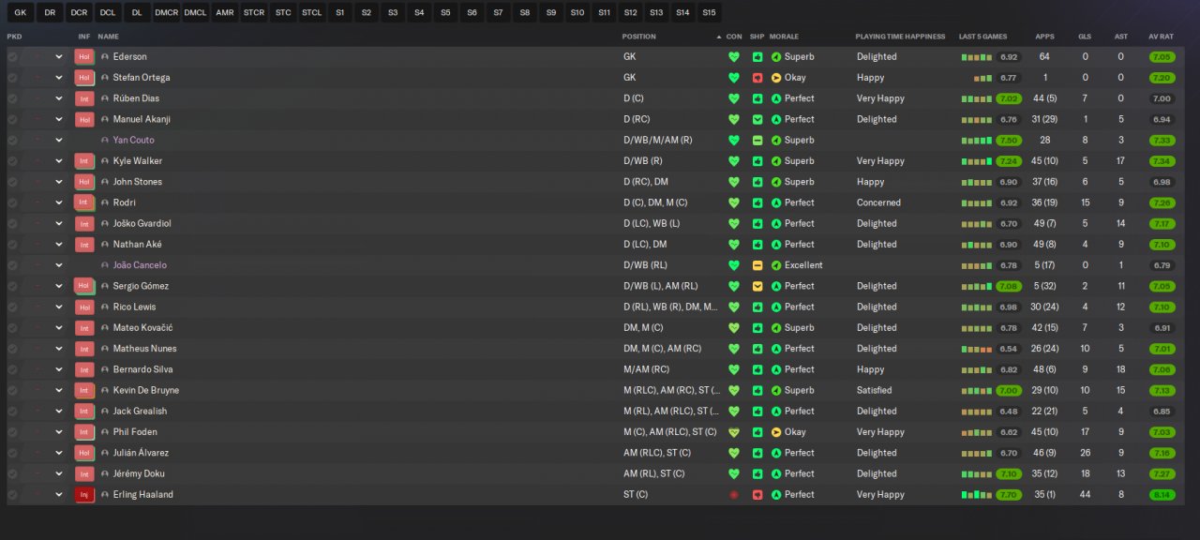Toggle the picked checkmark for Rúben Dias

pyautogui.click(x=12, y=98)
